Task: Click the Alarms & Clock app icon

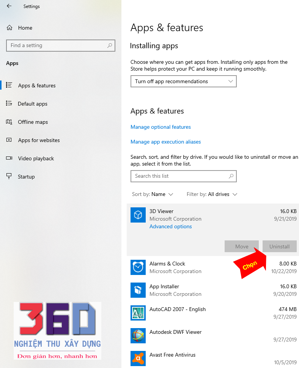Action: [138, 267]
